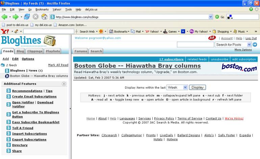Screen dimensions: 260x159
Task: Click the orange target icon in Yahoo toolbar
Action: (x=101, y=31)
